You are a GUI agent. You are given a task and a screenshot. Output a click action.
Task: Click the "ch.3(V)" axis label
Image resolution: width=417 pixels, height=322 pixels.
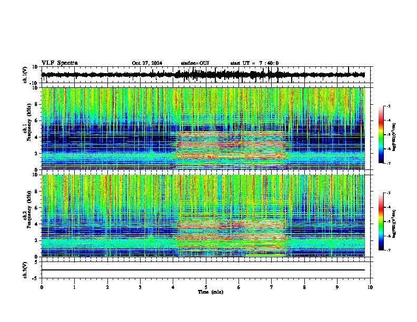point(25,270)
